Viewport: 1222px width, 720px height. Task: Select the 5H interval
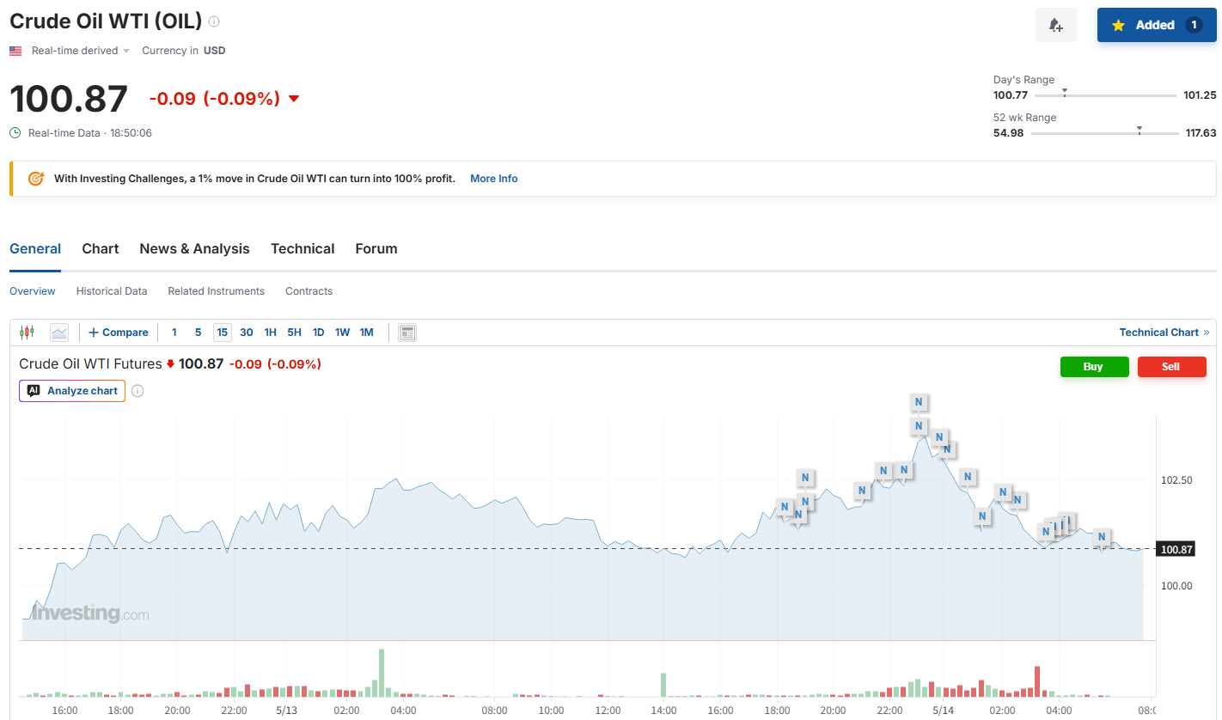[x=295, y=333]
